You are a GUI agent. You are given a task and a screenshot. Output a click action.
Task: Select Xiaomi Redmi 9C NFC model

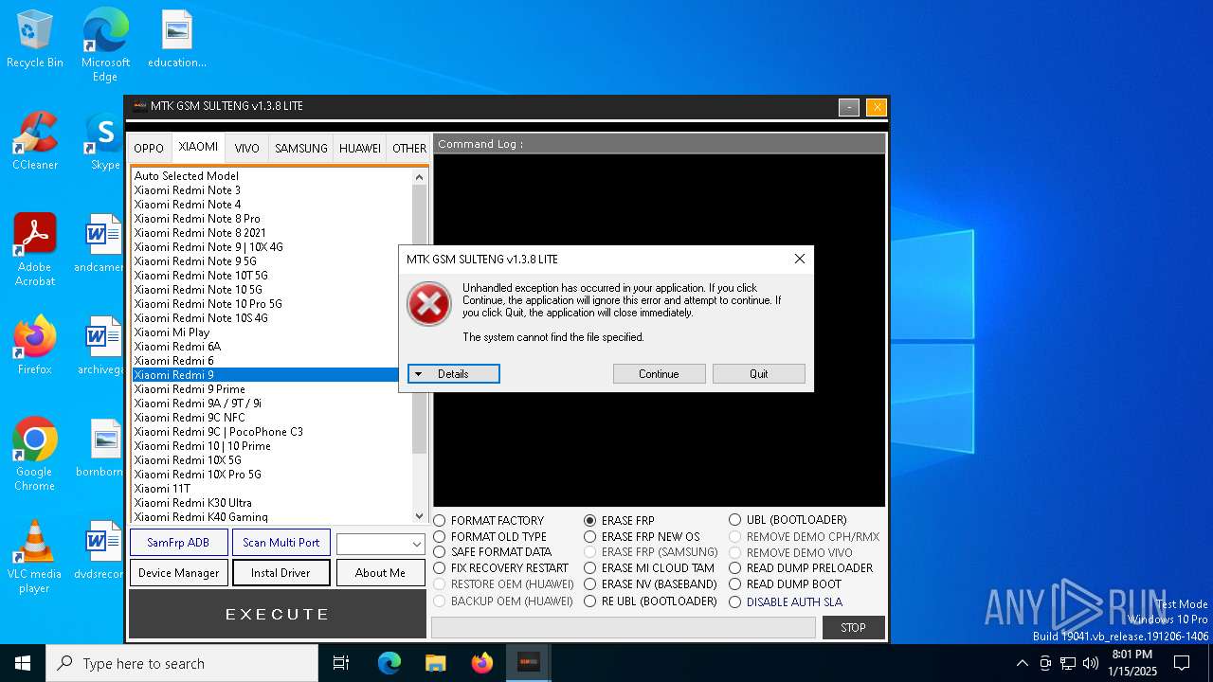pyautogui.click(x=190, y=418)
